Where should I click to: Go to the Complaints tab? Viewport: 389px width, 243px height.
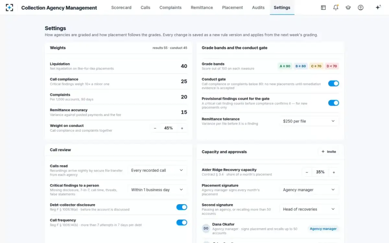(x=171, y=7)
